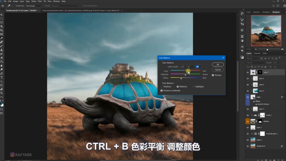Select the Rectangular Marquee tool
286x161 pixels.
click(x=2, y=18)
